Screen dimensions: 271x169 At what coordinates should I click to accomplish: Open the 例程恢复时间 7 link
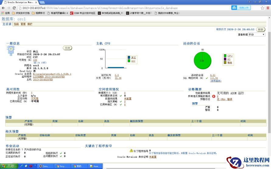point(32,93)
